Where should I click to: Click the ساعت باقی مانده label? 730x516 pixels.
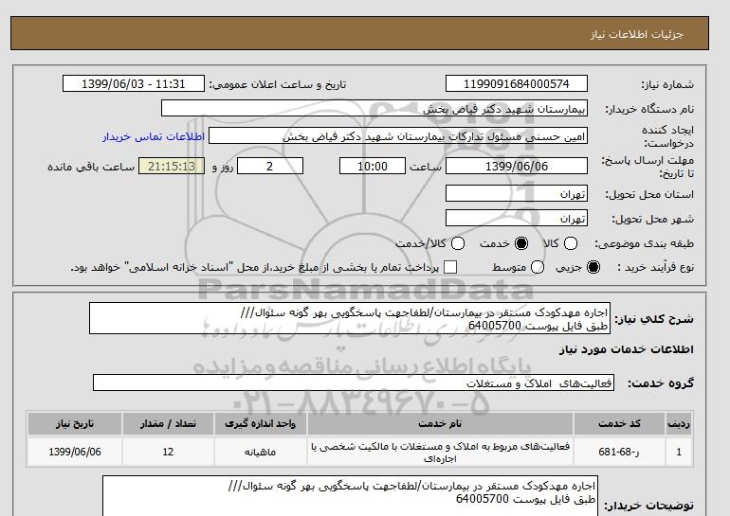[91, 167]
